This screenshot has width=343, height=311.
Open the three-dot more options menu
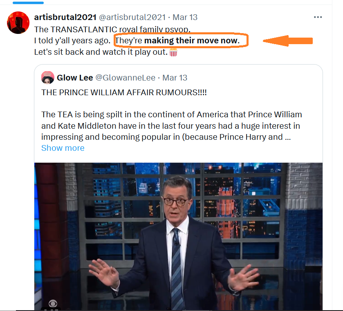(x=318, y=17)
